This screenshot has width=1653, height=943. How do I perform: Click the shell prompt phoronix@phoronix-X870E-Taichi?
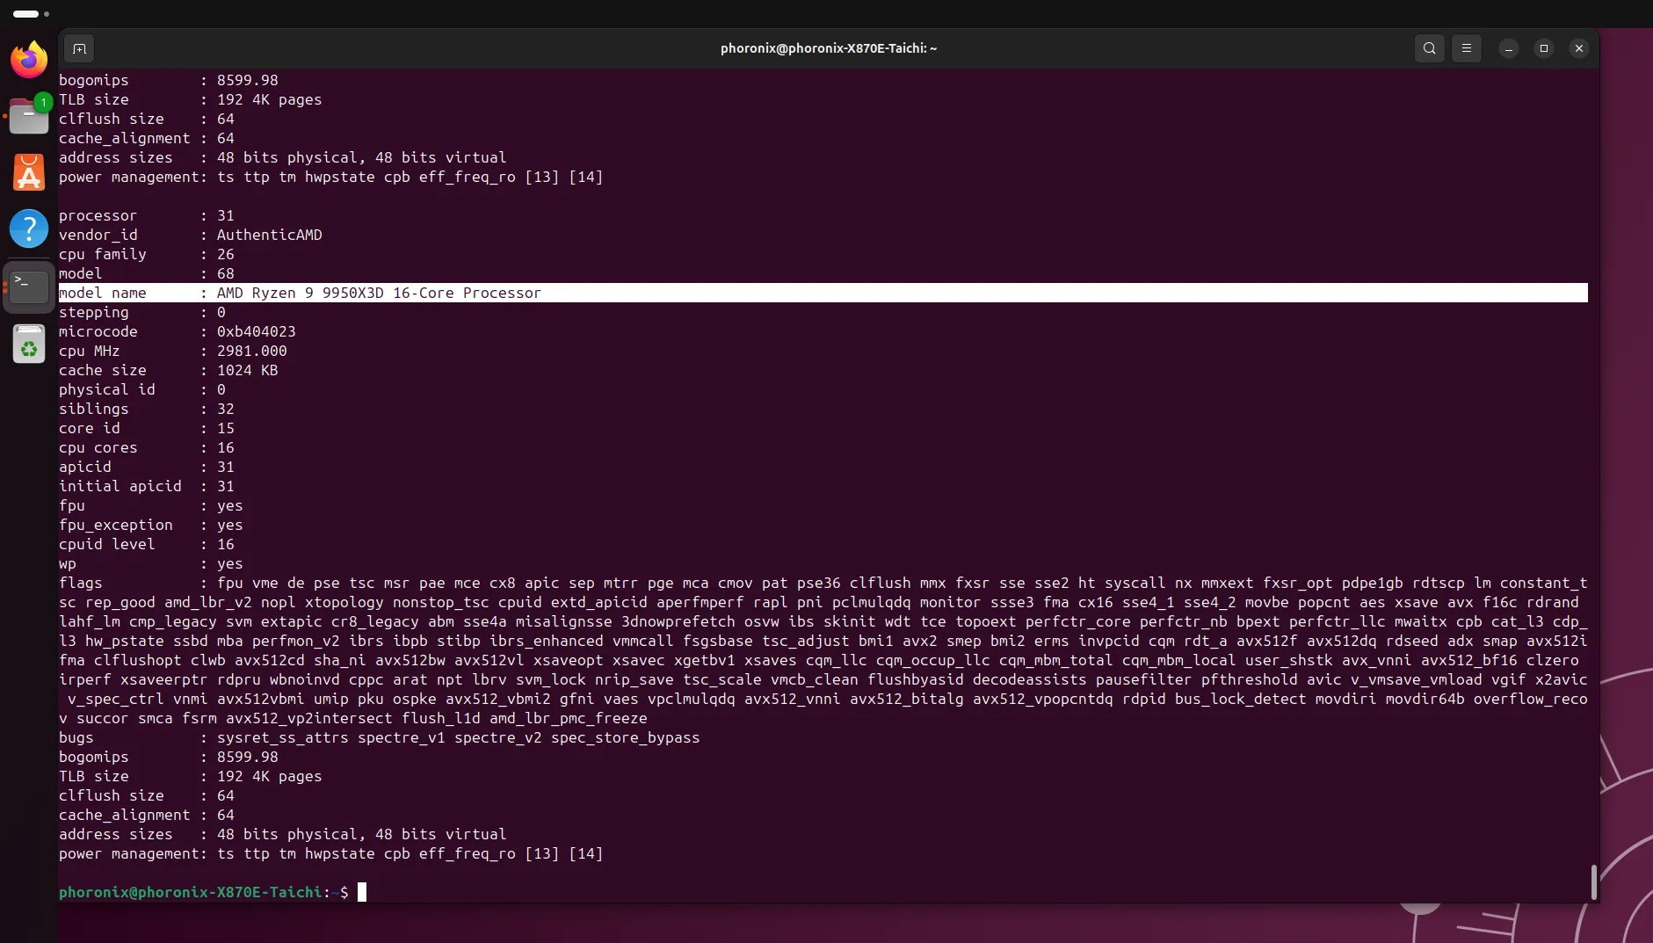point(191,892)
